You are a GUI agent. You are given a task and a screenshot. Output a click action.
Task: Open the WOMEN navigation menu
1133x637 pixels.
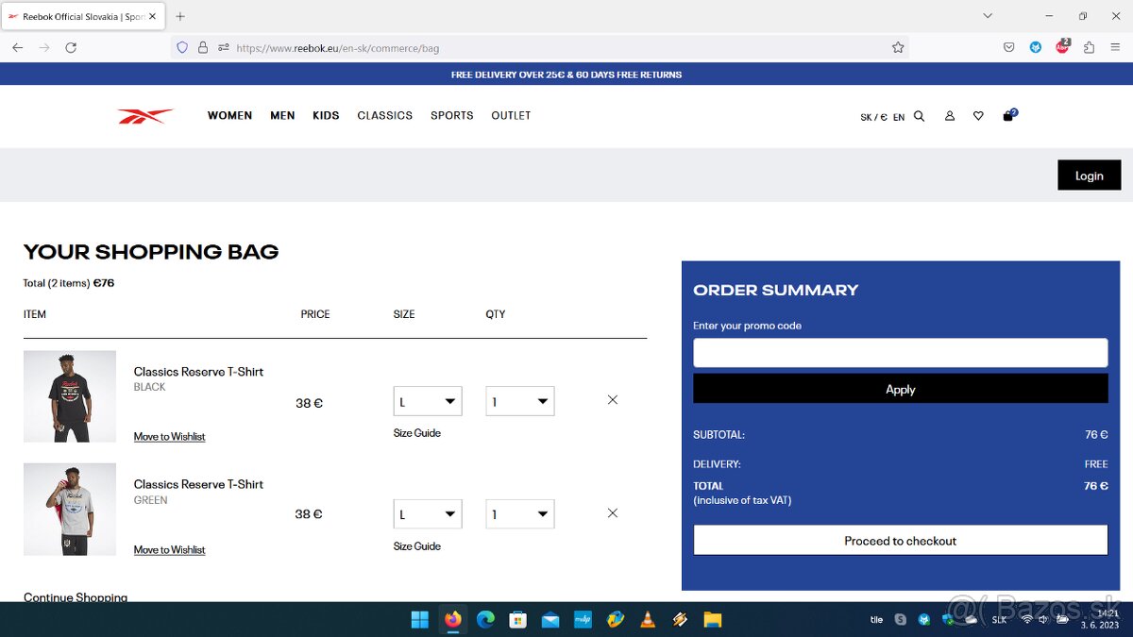(229, 116)
